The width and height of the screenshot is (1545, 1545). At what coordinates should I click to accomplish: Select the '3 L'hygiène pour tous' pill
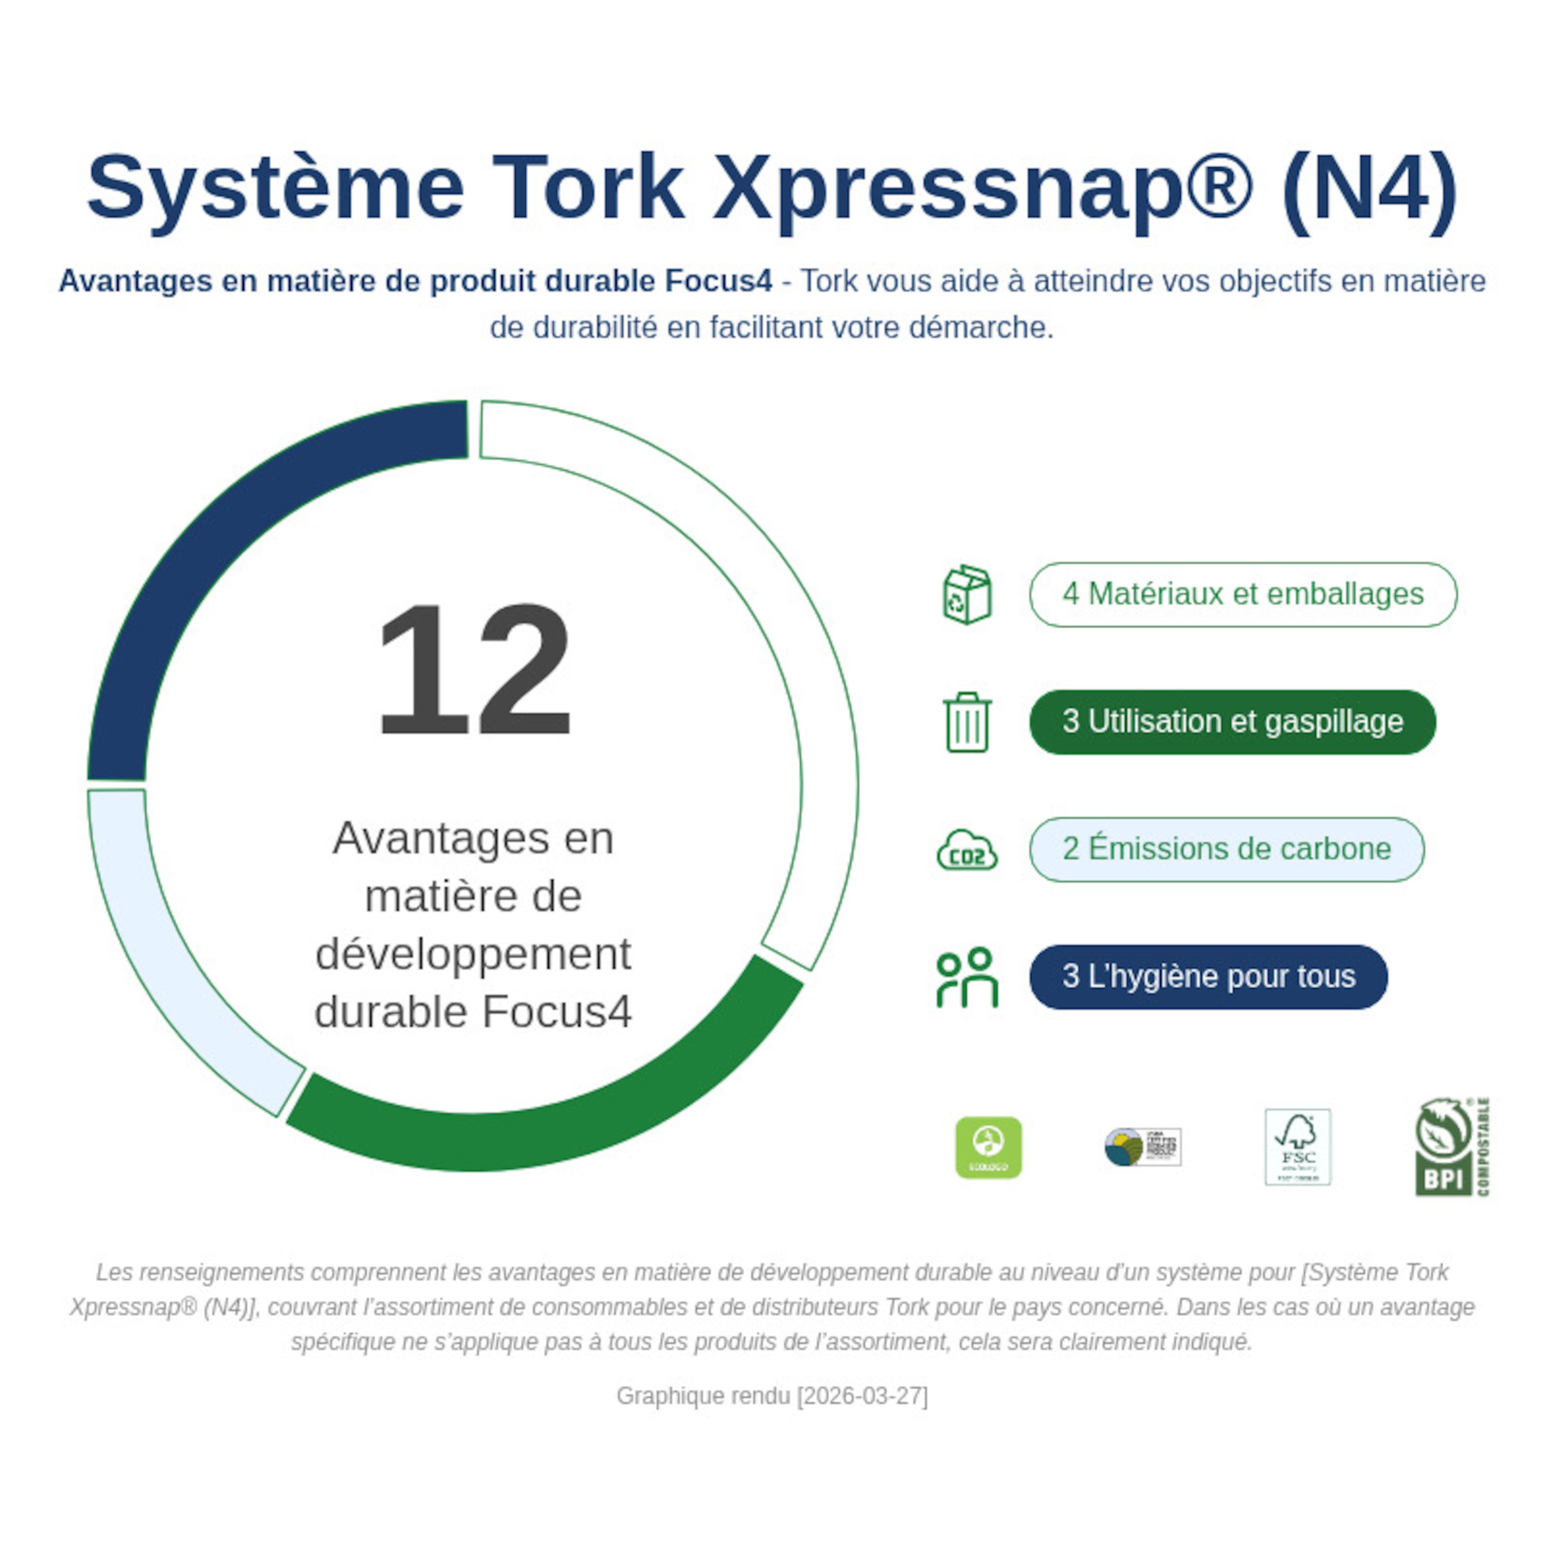[1208, 977]
